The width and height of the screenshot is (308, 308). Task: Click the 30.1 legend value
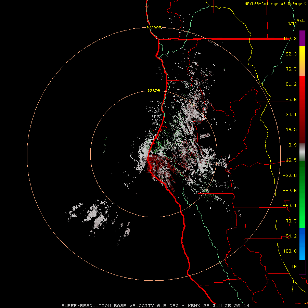(x=291, y=115)
